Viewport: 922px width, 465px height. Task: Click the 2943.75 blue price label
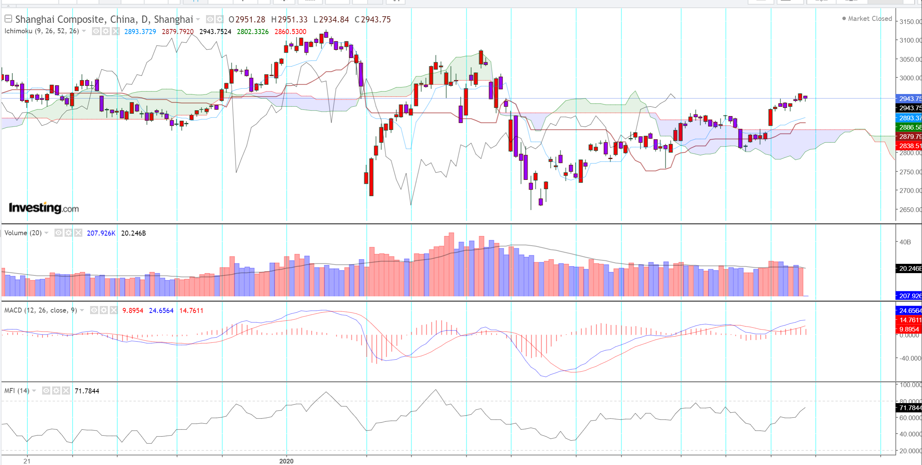(908, 99)
